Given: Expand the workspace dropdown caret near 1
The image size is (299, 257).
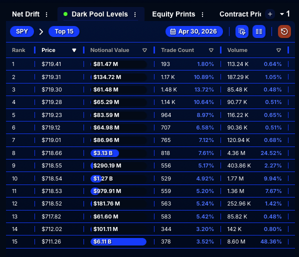Looking at the screenshot, I should pyautogui.click(x=282, y=14).
